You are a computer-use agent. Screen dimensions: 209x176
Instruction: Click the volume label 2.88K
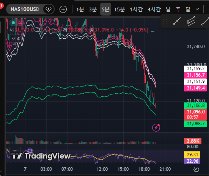[193, 141]
